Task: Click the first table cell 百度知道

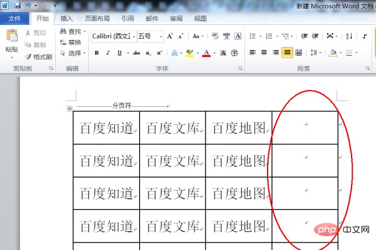Action: [x=106, y=128]
